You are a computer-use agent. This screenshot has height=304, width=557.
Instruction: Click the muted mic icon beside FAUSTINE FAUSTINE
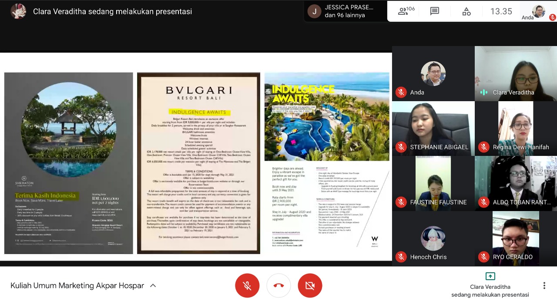(401, 202)
